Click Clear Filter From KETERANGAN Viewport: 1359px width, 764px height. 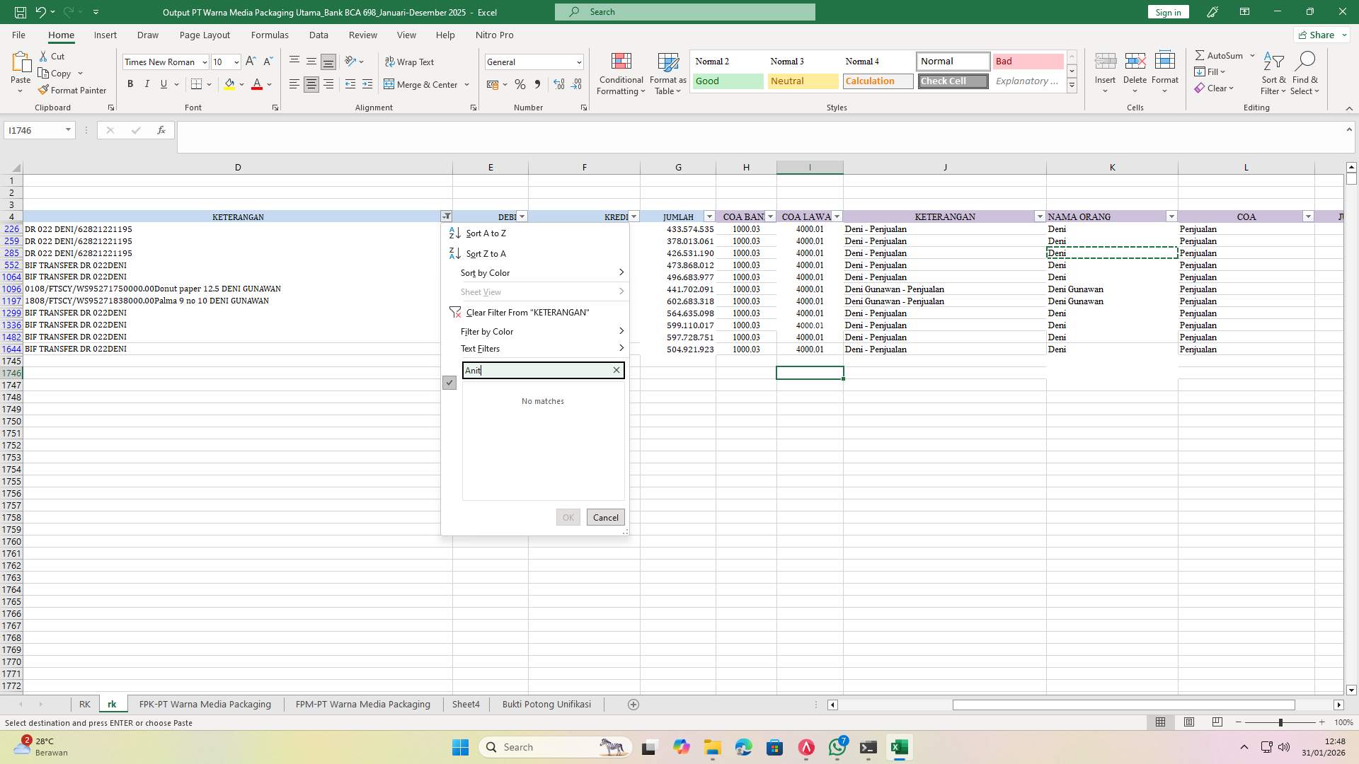[x=527, y=312]
